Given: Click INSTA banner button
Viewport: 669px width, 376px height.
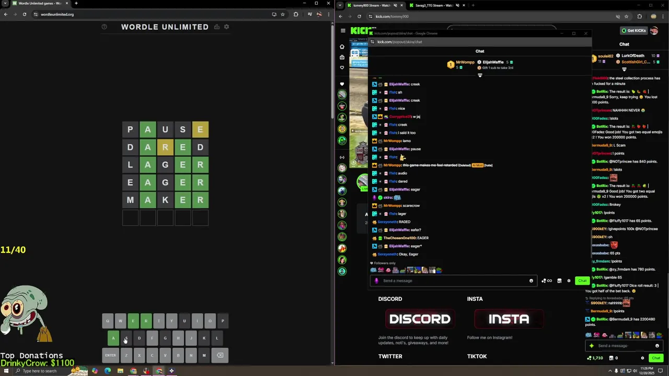Looking at the screenshot, I should [x=509, y=319].
